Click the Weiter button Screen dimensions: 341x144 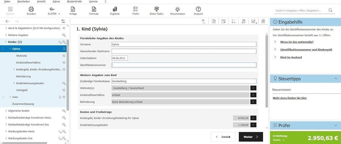click(x=251, y=137)
